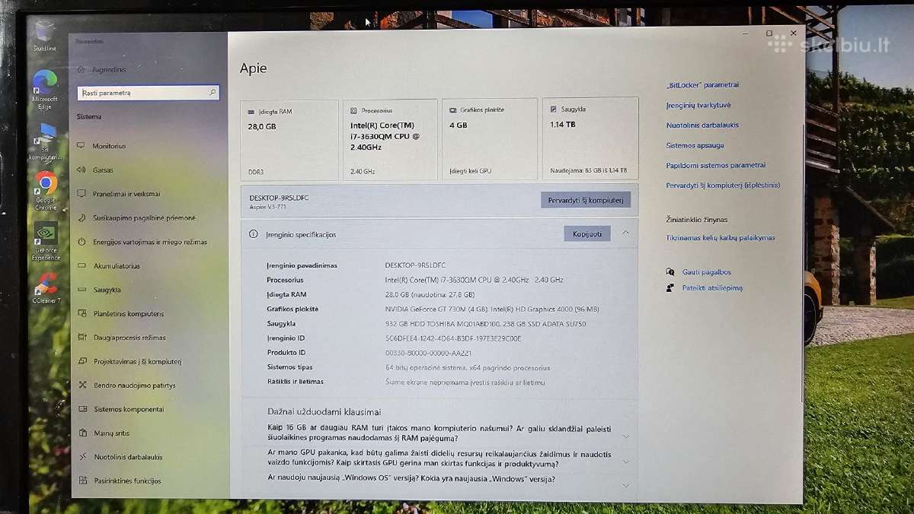Click the Mainų sritis clipboard icon
This screenshot has width=914, height=514.
[x=82, y=433]
